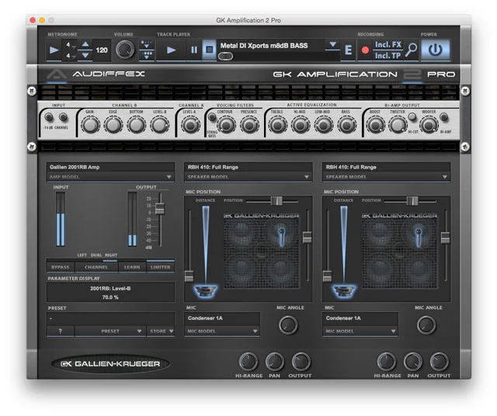
Task: Click the Bottom knob
Action: [137, 125]
